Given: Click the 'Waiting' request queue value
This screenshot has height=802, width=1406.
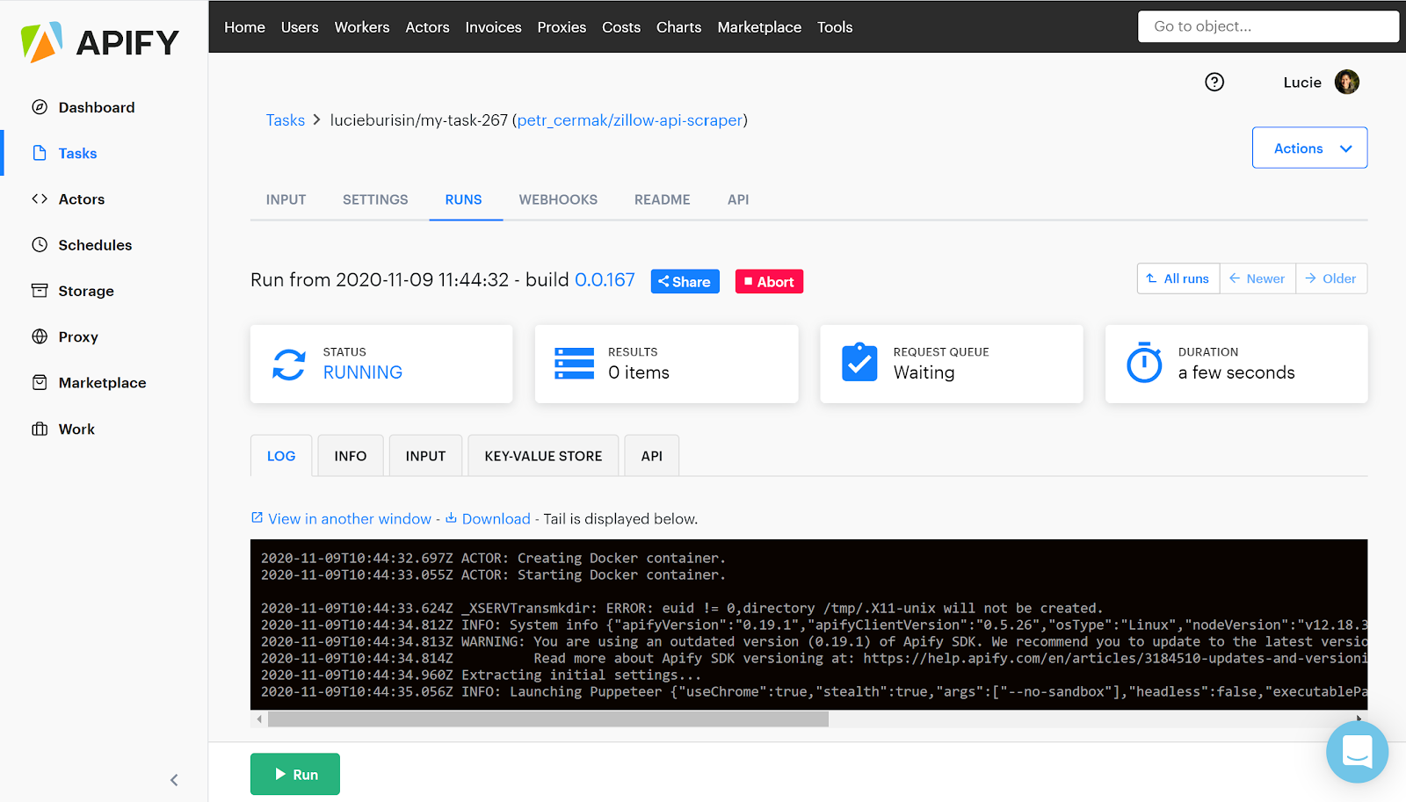Looking at the screenshot, I should point(924,372).
